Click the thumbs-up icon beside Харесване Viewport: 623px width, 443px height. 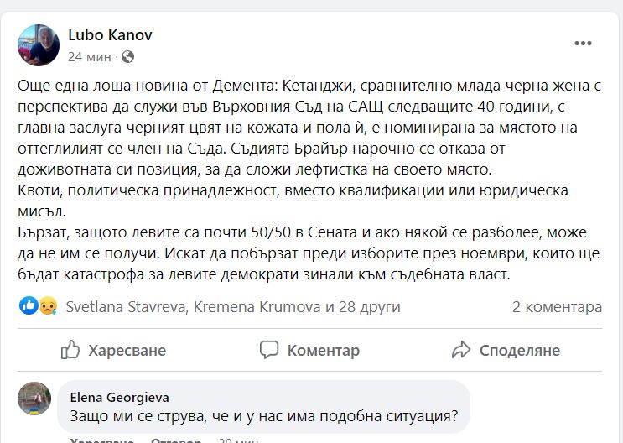[x=71, y=350]
